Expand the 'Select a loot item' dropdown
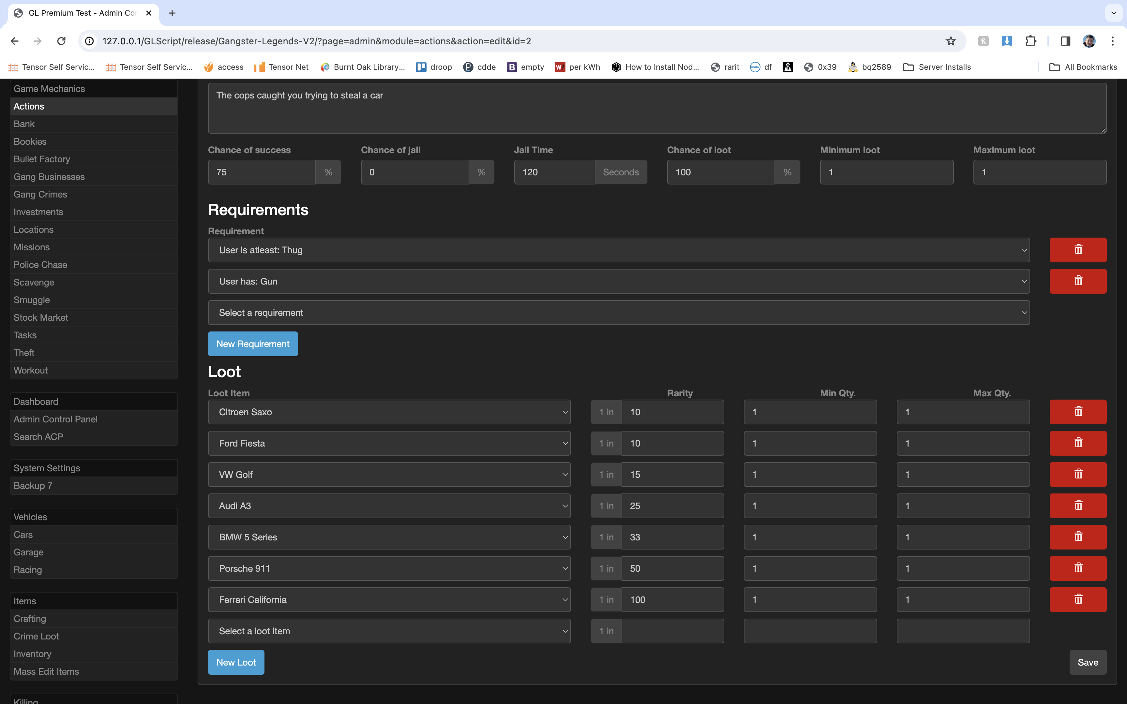 pos(389,631)
